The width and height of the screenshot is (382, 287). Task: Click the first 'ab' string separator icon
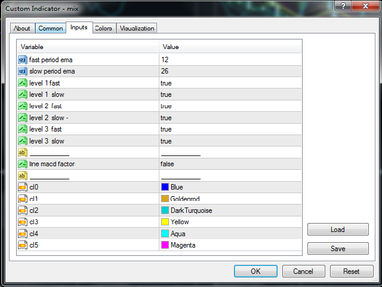tap(23, 152)
